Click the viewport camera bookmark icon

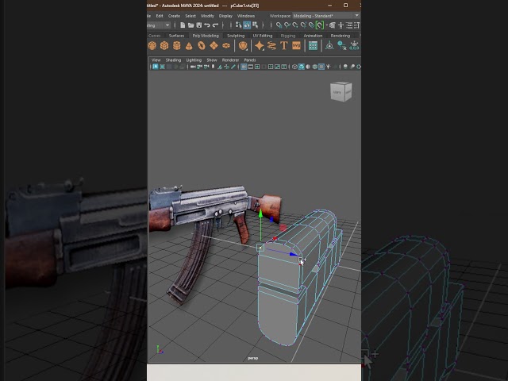pyautogui.click(x=214, y=67)
